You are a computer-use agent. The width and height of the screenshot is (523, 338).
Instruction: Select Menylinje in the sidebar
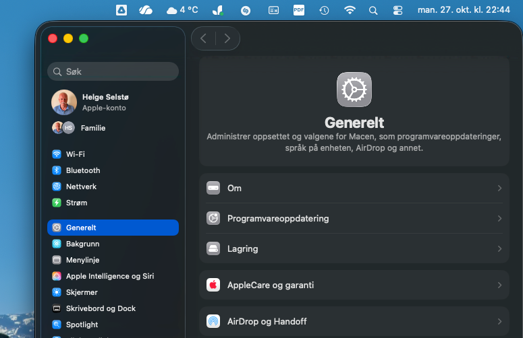[82, 260]
